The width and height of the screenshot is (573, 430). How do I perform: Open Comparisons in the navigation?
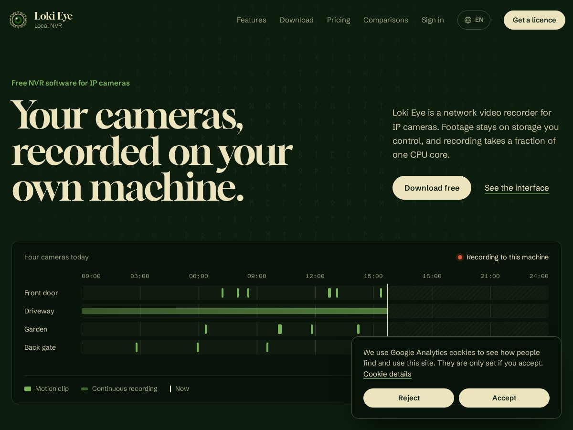(x=386, y=20)
